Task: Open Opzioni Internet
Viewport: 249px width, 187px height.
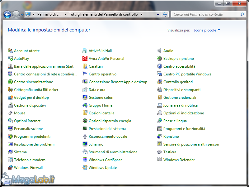Action: (27, 121)
